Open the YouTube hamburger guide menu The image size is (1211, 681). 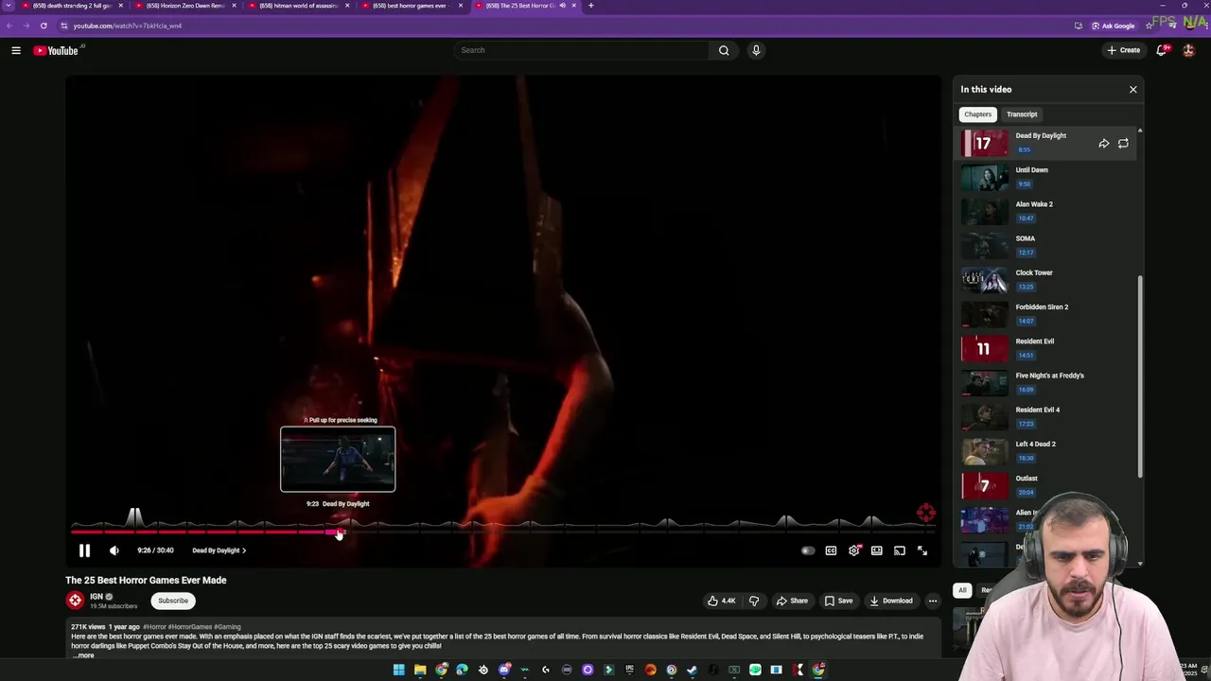tap(16, 50)
